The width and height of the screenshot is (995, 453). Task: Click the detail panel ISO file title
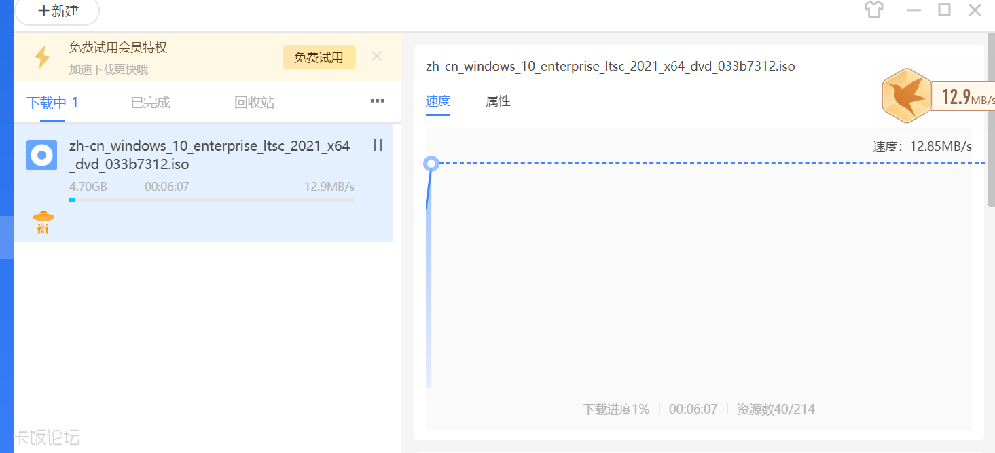click(611, 66)
